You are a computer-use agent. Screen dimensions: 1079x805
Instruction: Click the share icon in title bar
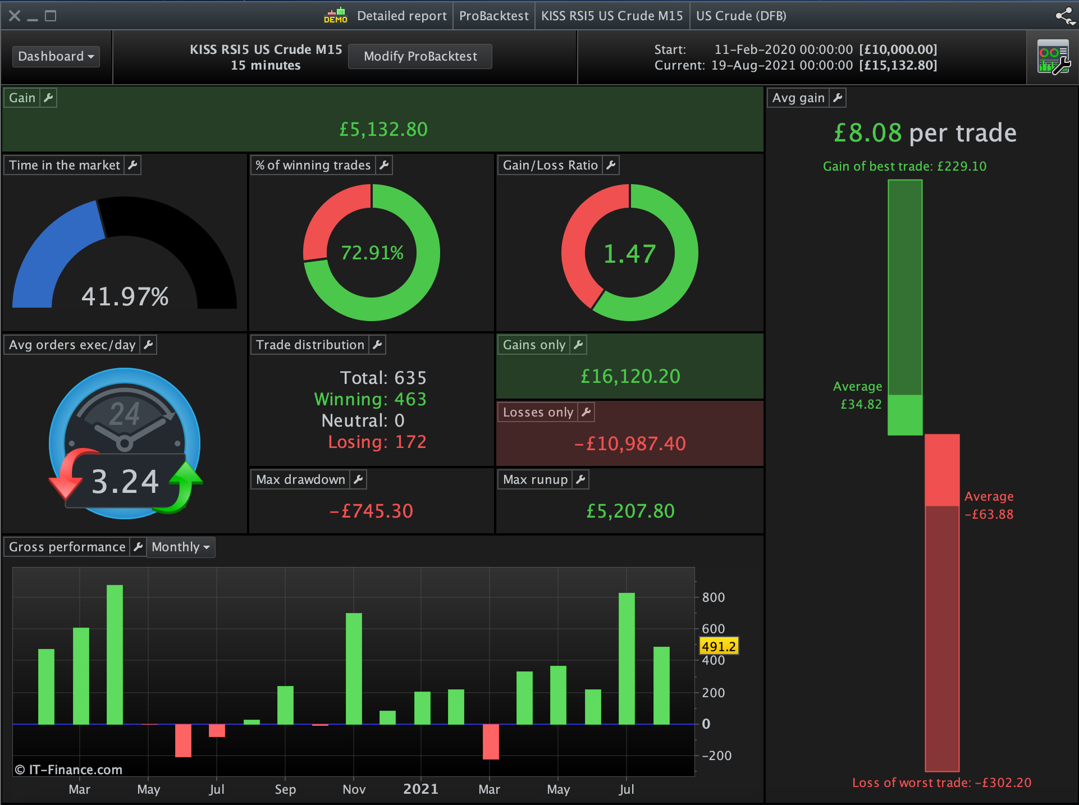[1064, 16]
